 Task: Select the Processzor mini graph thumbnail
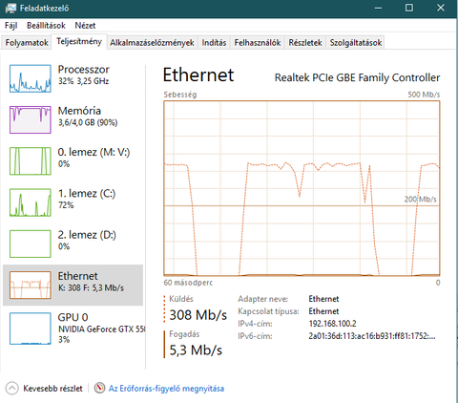click(31, 78)
